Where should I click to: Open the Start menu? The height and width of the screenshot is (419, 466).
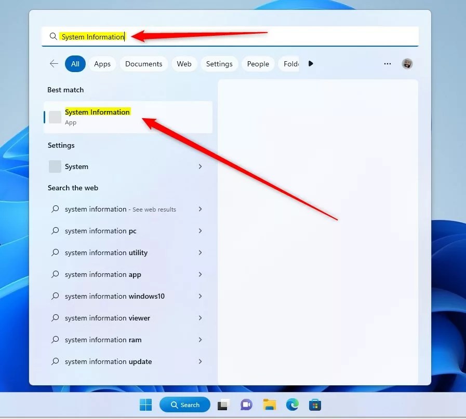tap(145, 404)
